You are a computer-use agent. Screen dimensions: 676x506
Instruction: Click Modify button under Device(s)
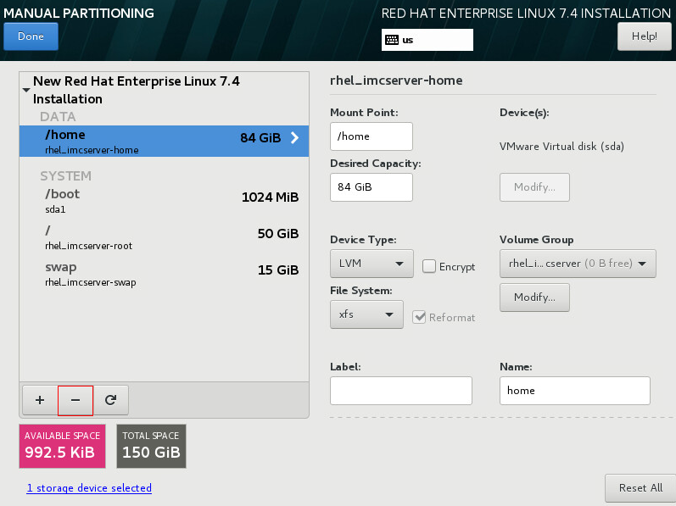[x=534, y=187]
